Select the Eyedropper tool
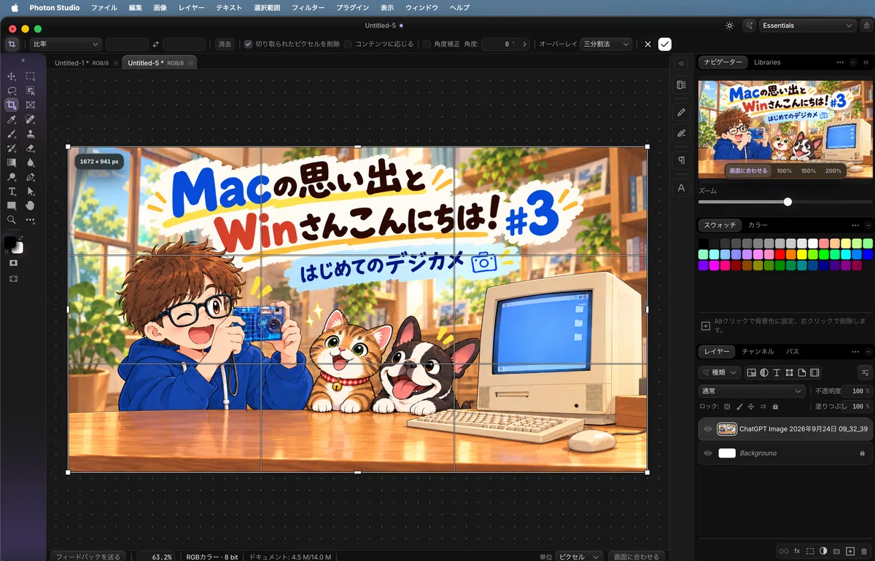The width and height of the screenshot is (875, 561). coord(12,119)
